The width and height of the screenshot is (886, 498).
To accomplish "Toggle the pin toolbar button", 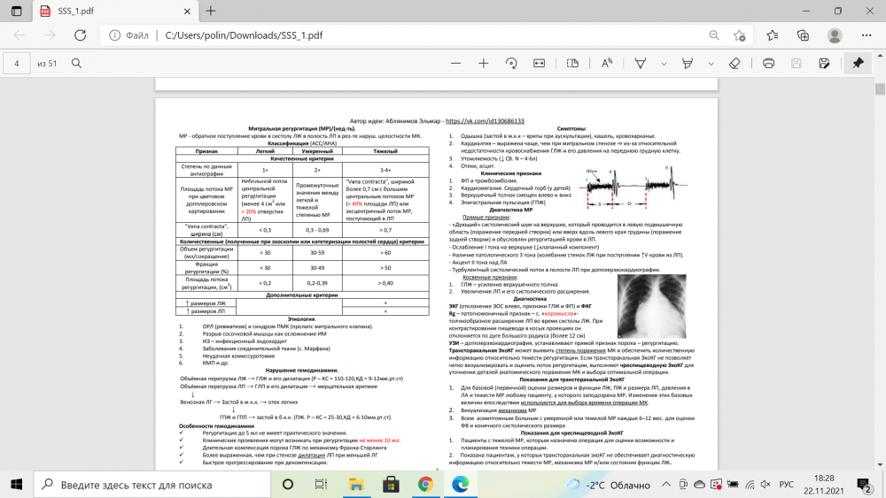I will (857, 64).
